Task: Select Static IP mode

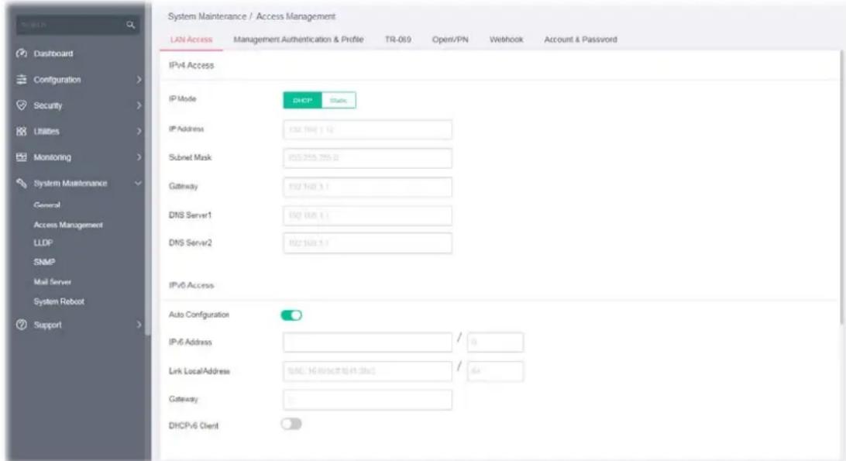Action: pos(339,101)
